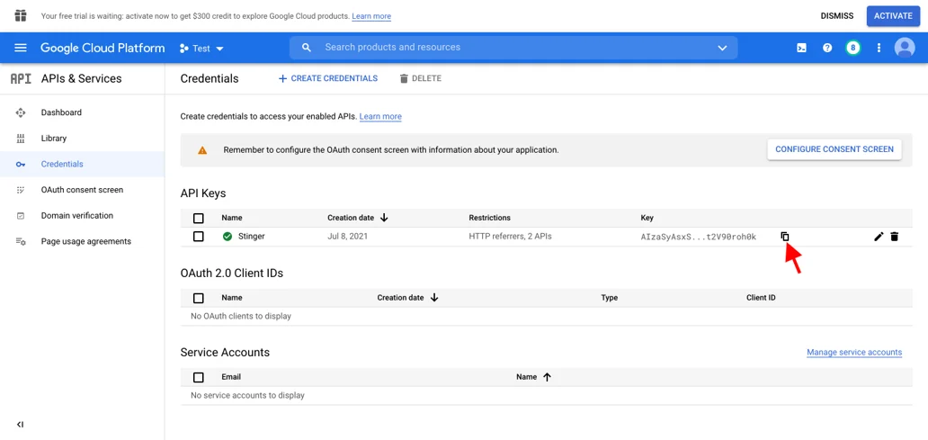Sort OAuth clients by Creation date arrow
928x440 pixels.
(433, 298)
